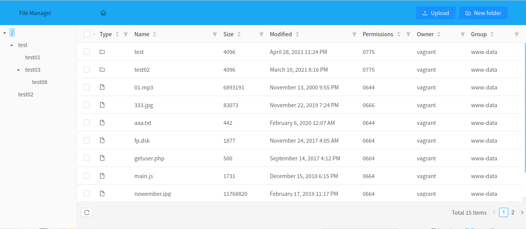Open the Modified column filter icon
Viewport: 526px width, 229px height.
(x=354, y=34)
